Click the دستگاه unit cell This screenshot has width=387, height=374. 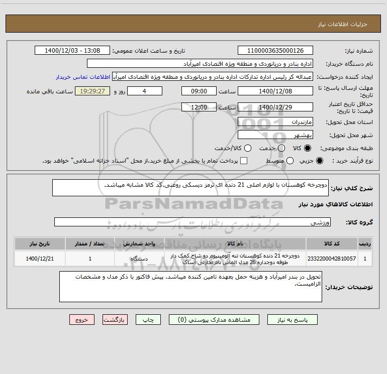click(139, 259)
